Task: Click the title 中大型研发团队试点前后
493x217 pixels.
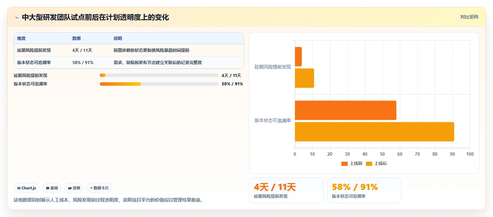Action: [95, 17]
